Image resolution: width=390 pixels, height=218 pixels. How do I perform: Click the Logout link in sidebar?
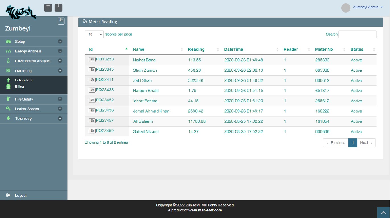click(x=21, y=195)
